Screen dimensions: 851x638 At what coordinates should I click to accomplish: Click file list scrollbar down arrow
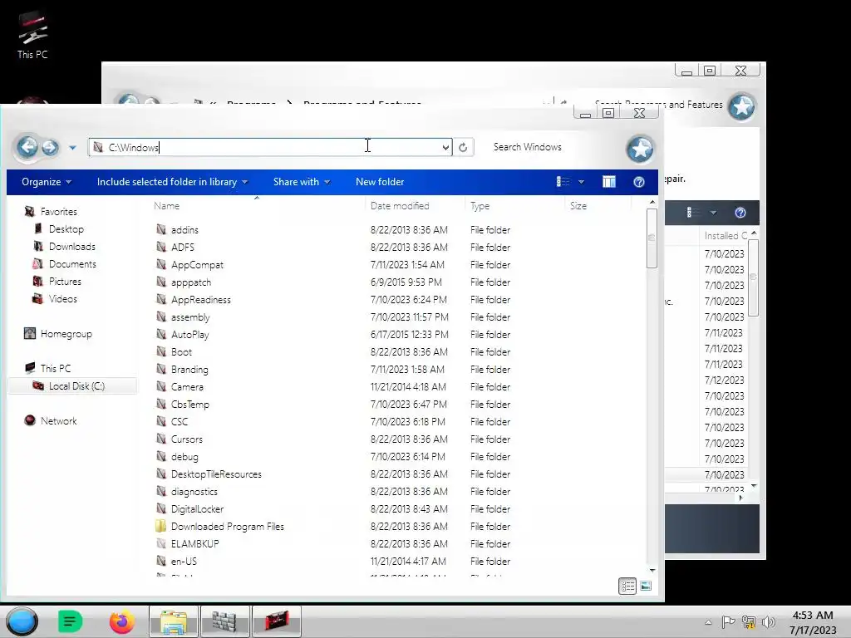pos(652,570)
